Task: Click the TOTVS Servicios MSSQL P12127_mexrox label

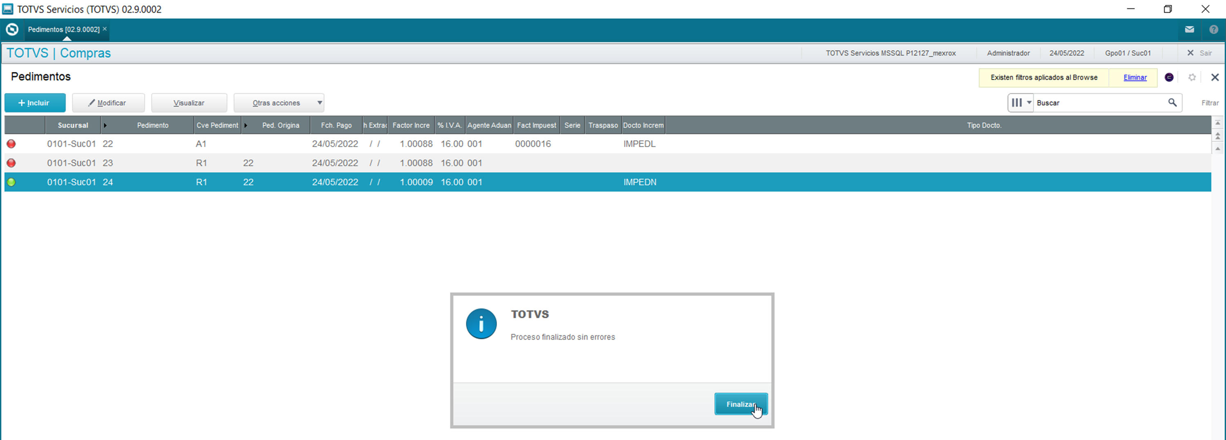Action: pos(890,53)
